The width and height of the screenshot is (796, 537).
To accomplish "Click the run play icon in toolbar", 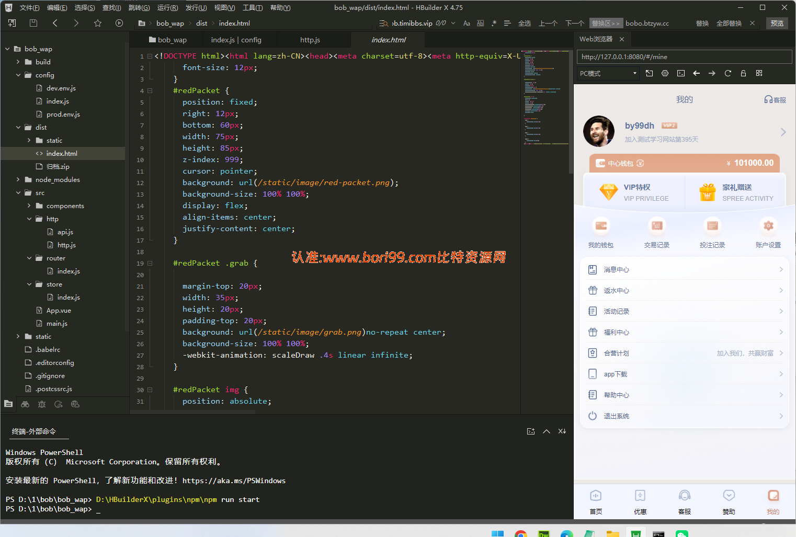I will click(x=119, y=23).
